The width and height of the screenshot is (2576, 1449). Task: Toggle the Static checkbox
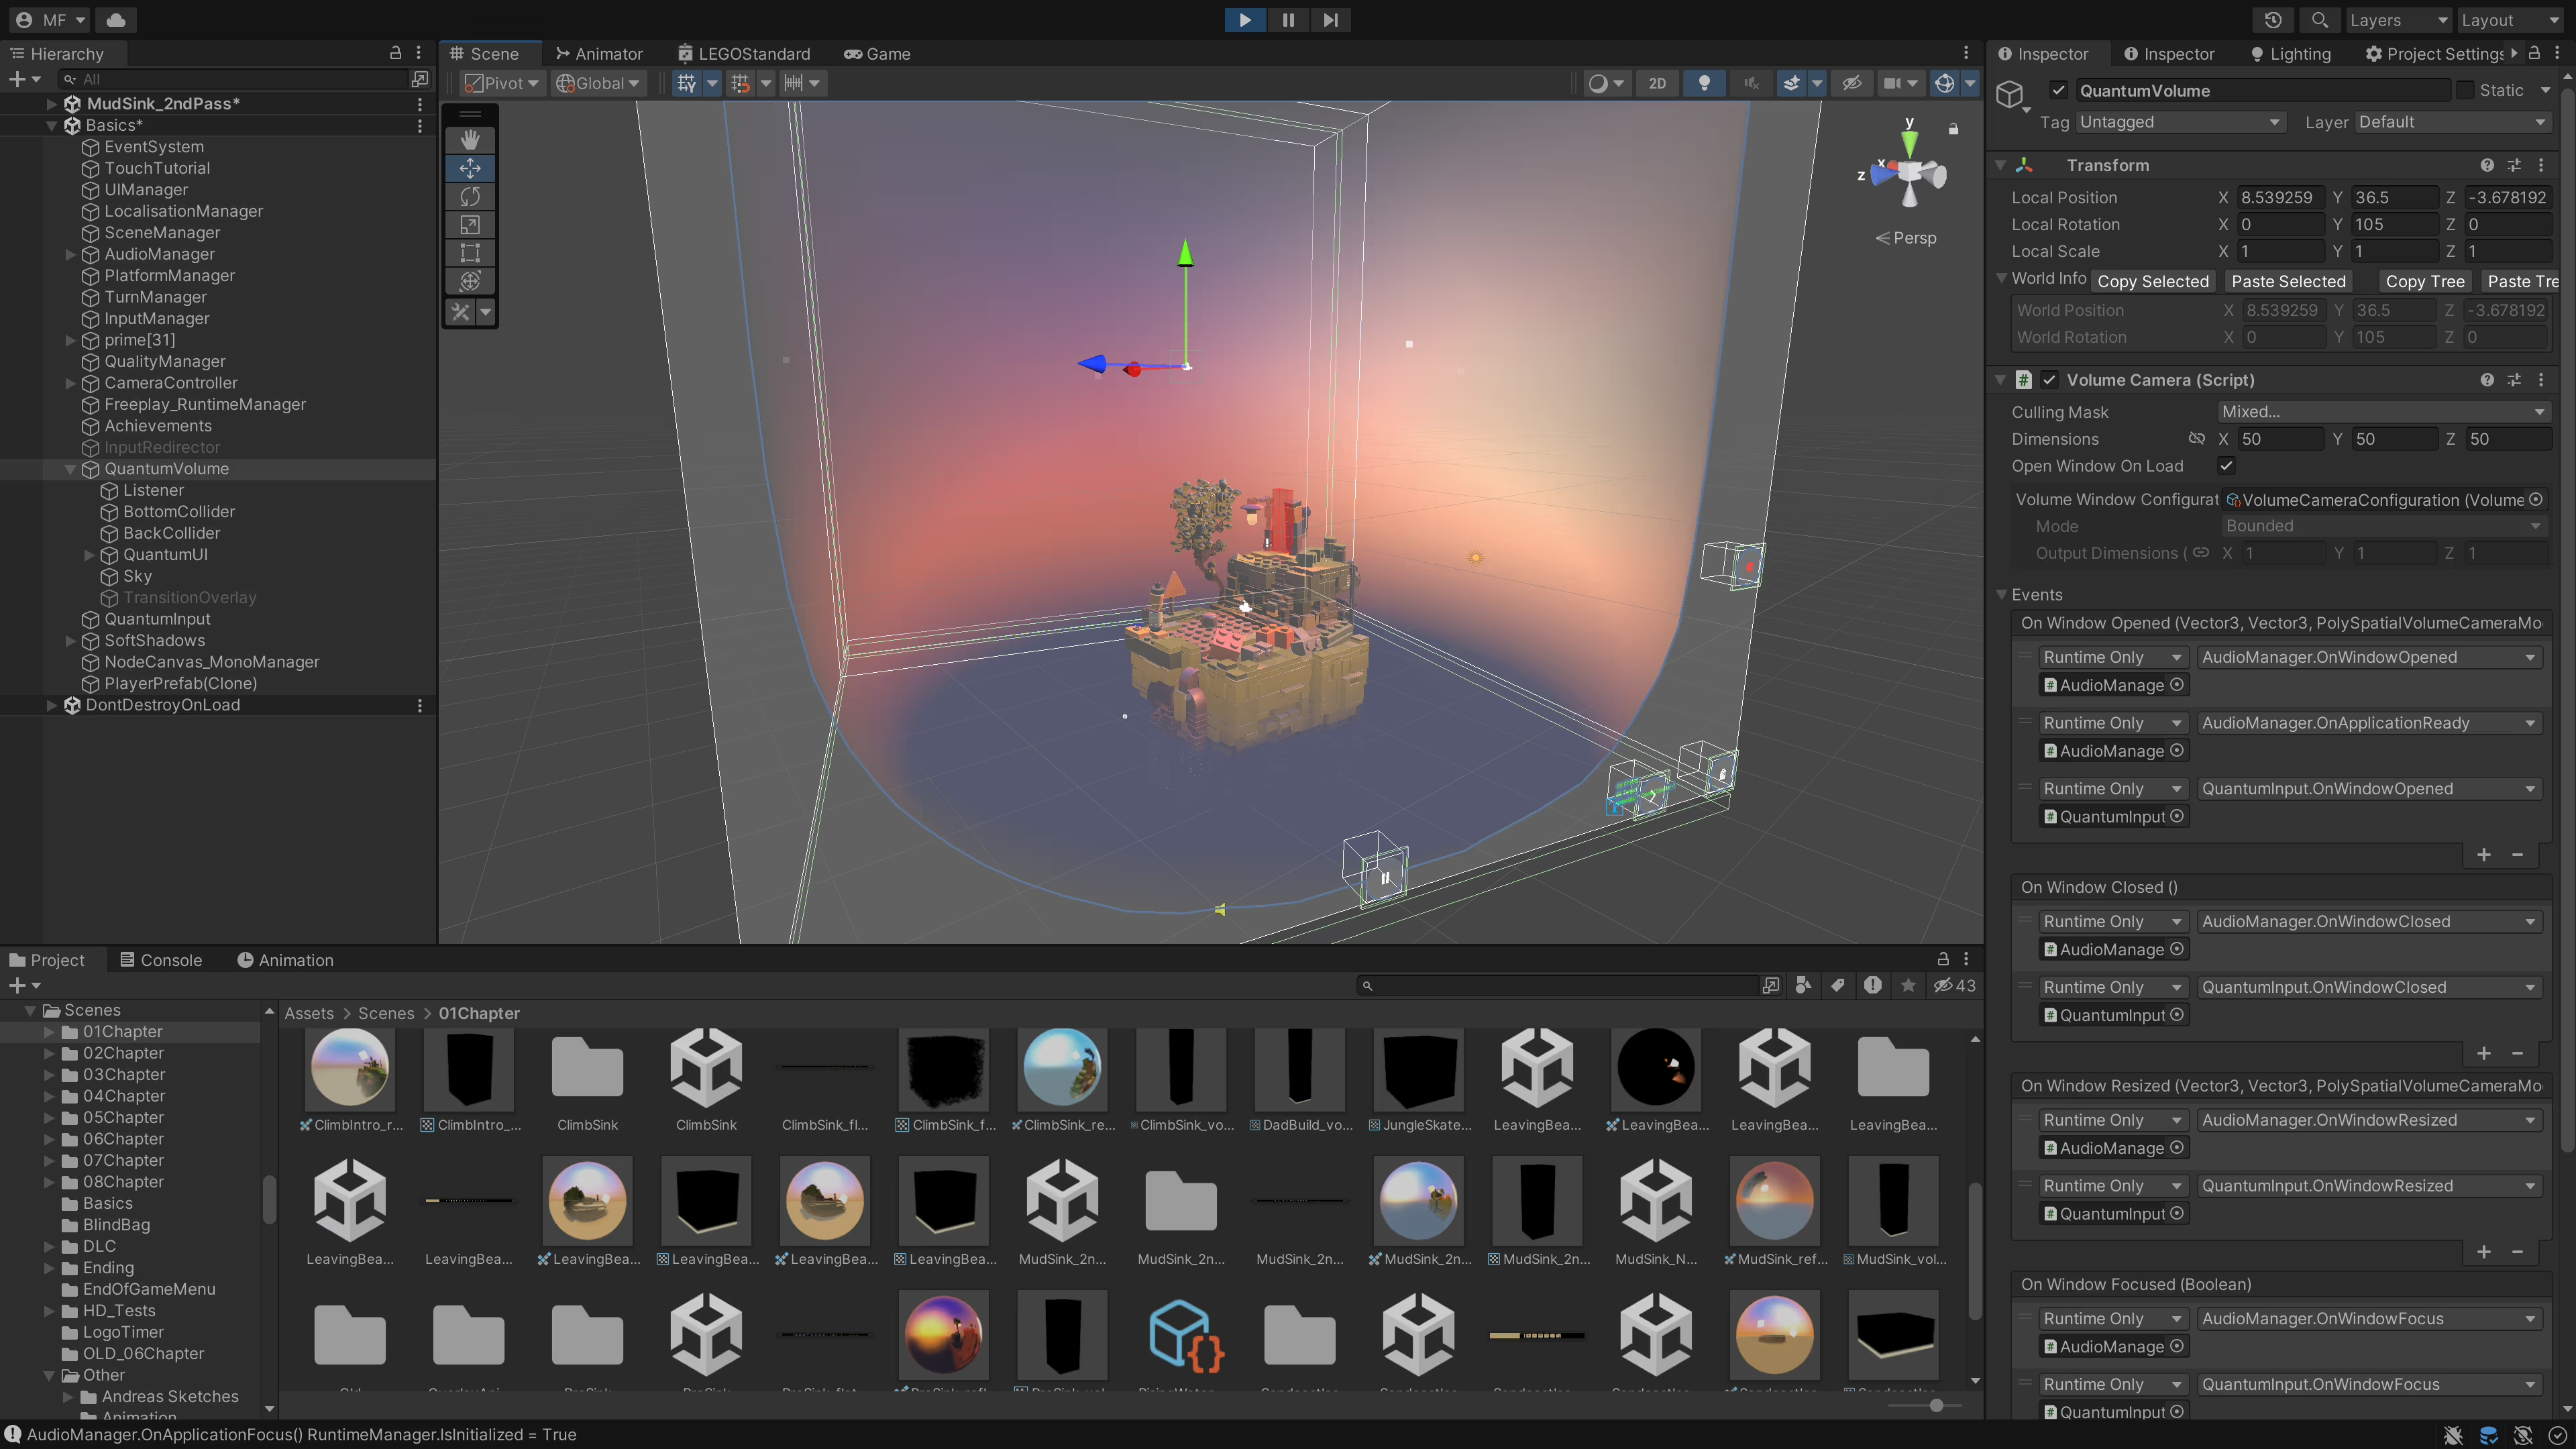pos(2465,90)
